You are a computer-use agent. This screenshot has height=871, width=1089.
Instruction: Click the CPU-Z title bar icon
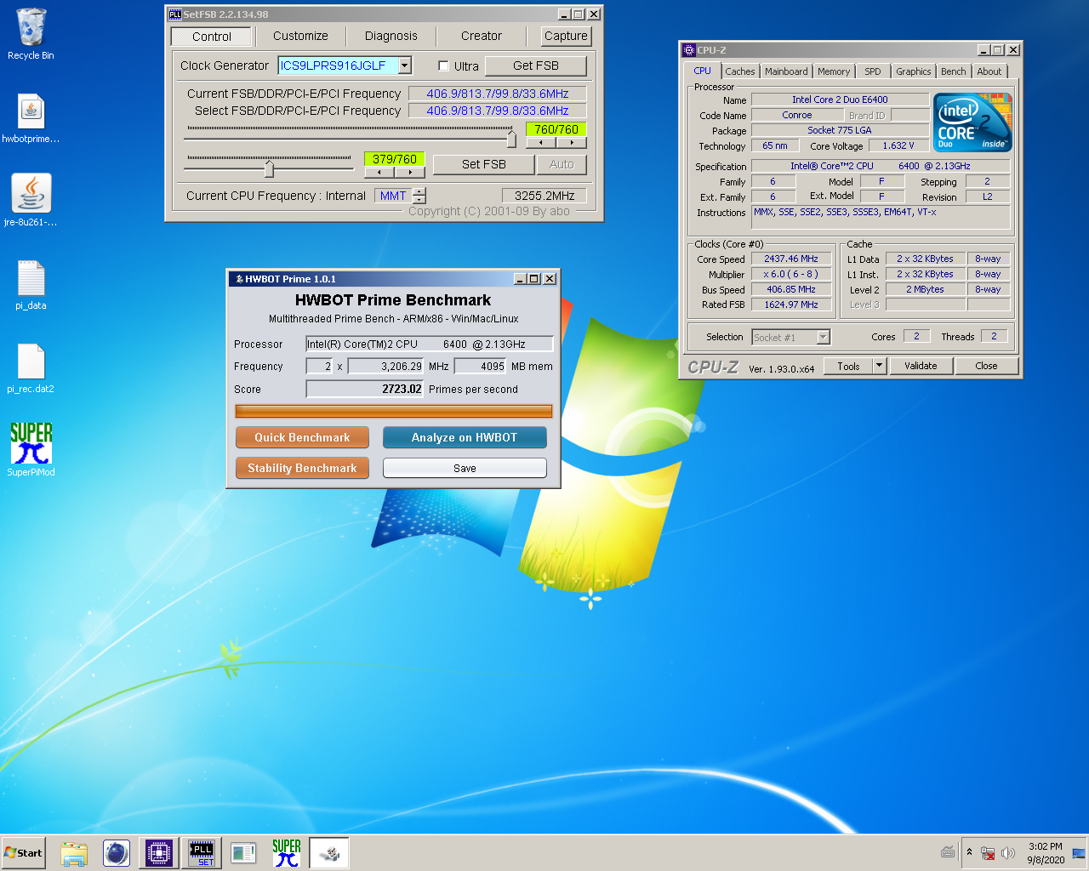pyautogui.click(x=689, y=50)
